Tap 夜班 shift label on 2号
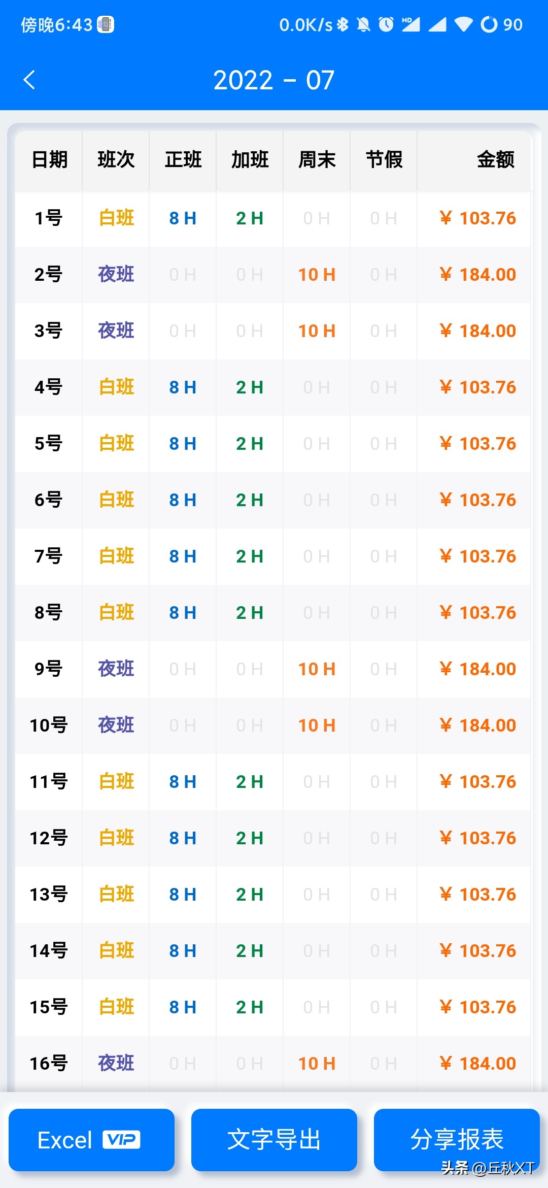This screenshot has height=1188, width=548. pos(116,275)
